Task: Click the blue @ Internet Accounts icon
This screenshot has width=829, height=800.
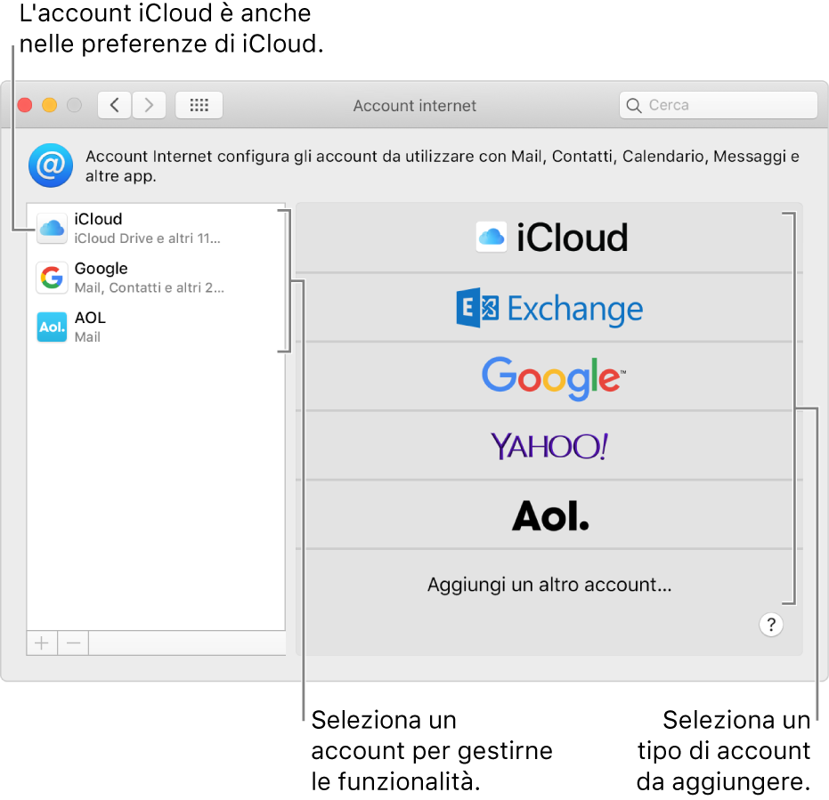Action: pyautogui.click(x=51, y=166)
